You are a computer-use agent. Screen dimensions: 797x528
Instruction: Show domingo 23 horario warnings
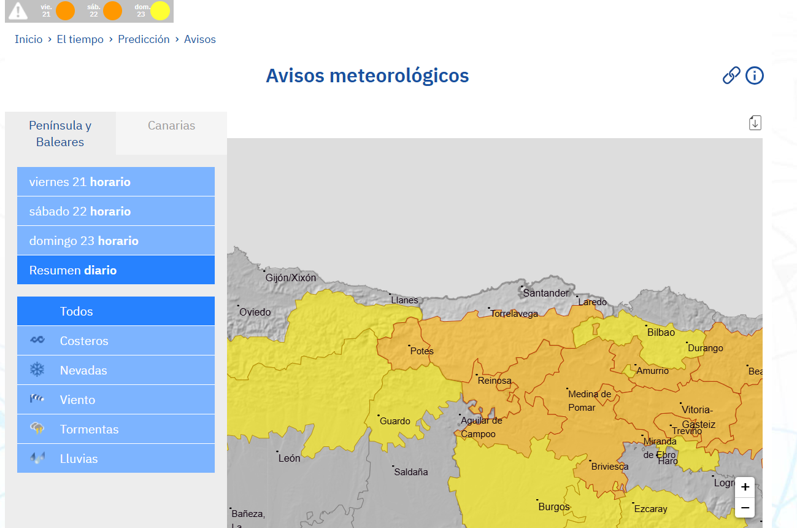pyautogui.click(x=115, y=241)
